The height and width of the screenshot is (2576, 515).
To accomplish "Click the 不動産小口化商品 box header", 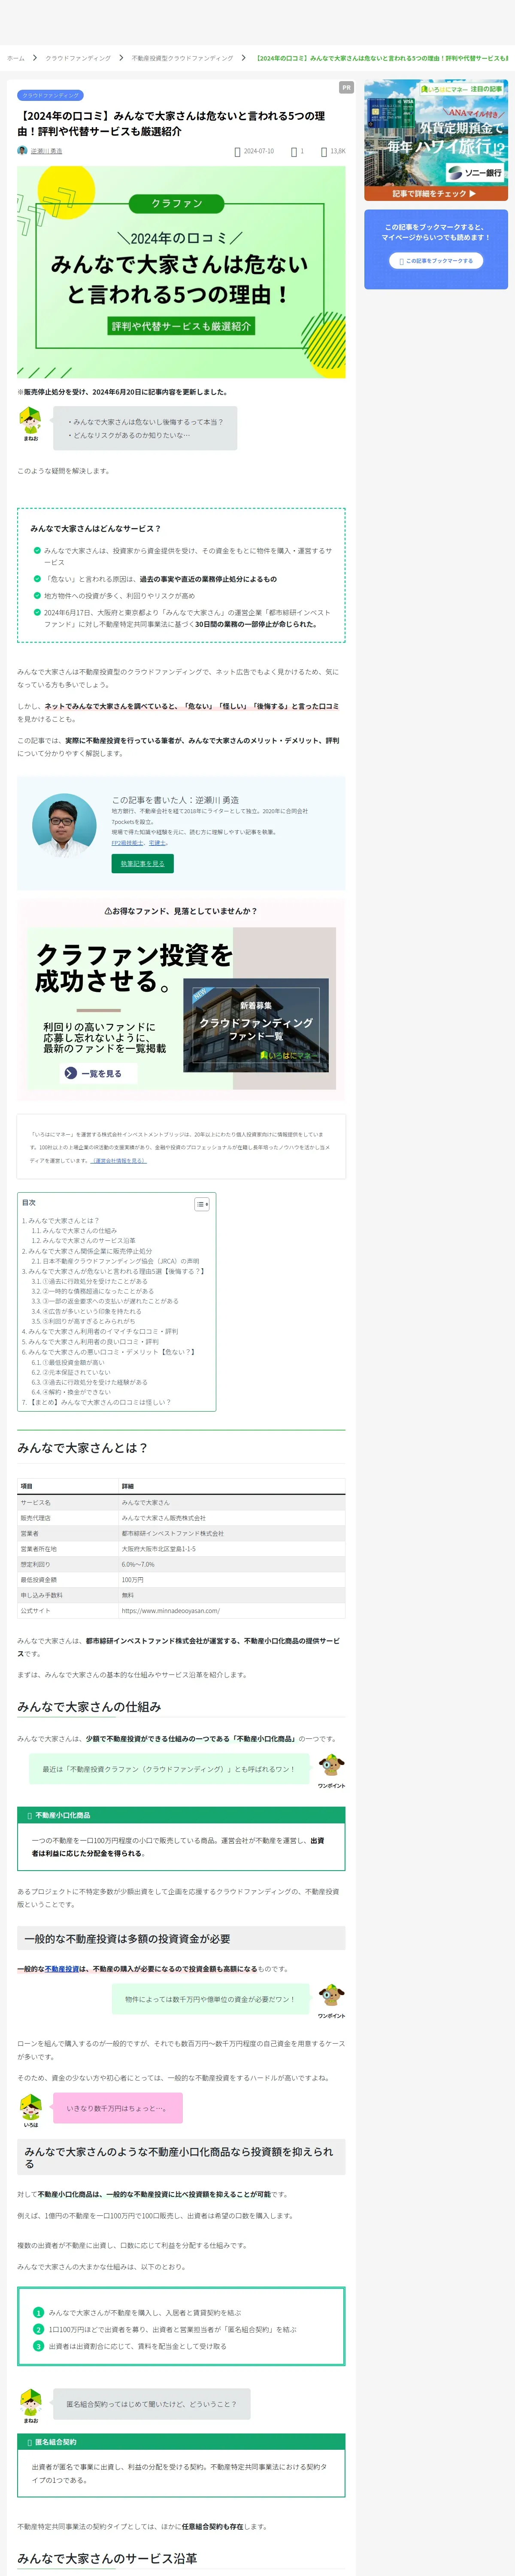I will click(181, 1815).
